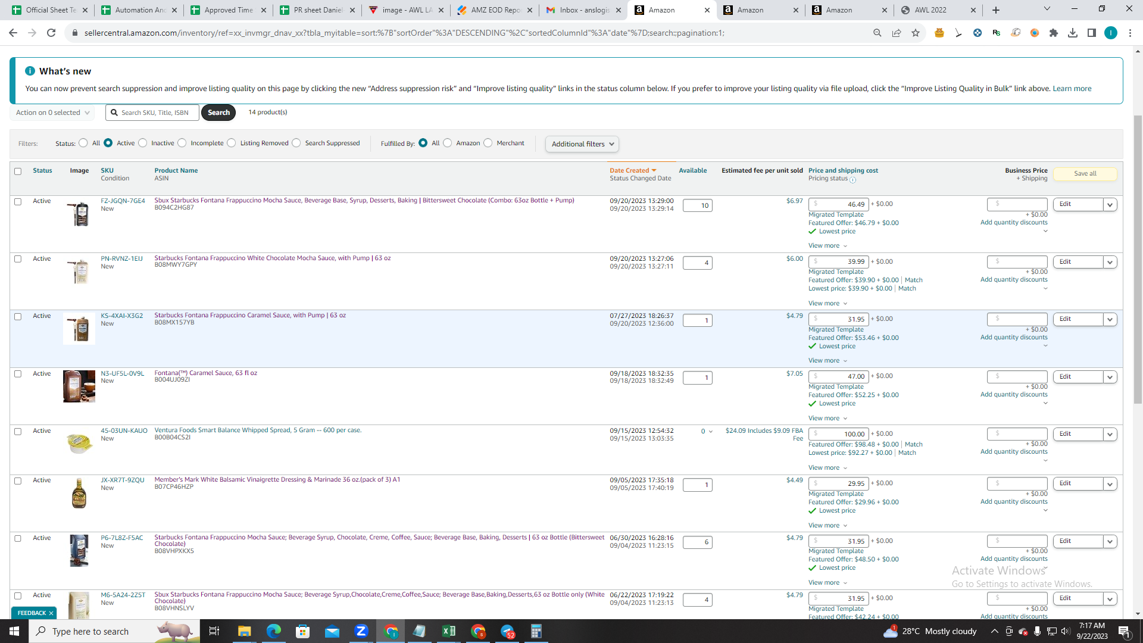
Task: Open Excel from the taskbar
Action: click(x=449, y=631)
